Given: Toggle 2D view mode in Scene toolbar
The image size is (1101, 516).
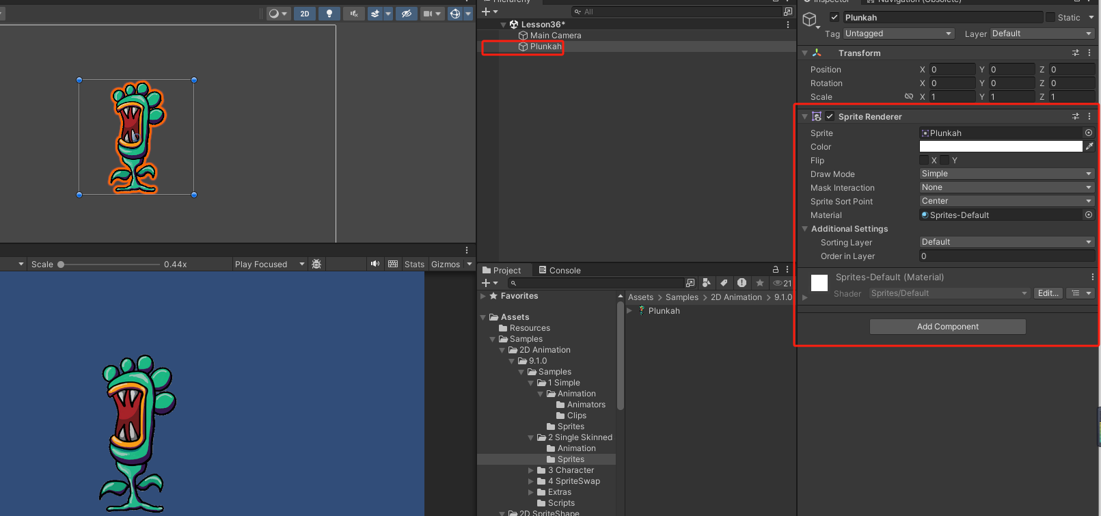Looking at the screenshot, I should point(305,14).
